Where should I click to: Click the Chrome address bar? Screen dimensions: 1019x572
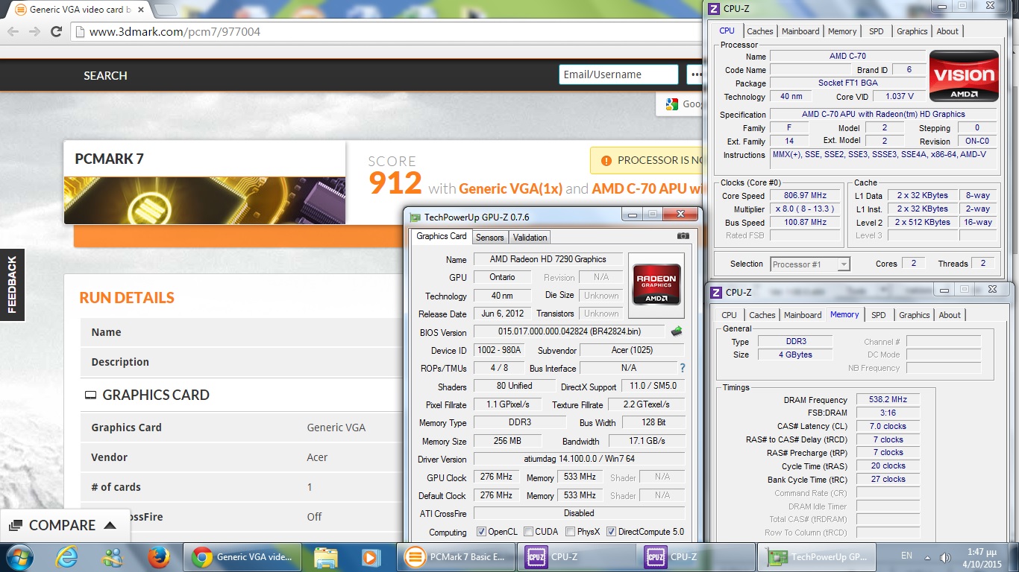tap(388, 32)
